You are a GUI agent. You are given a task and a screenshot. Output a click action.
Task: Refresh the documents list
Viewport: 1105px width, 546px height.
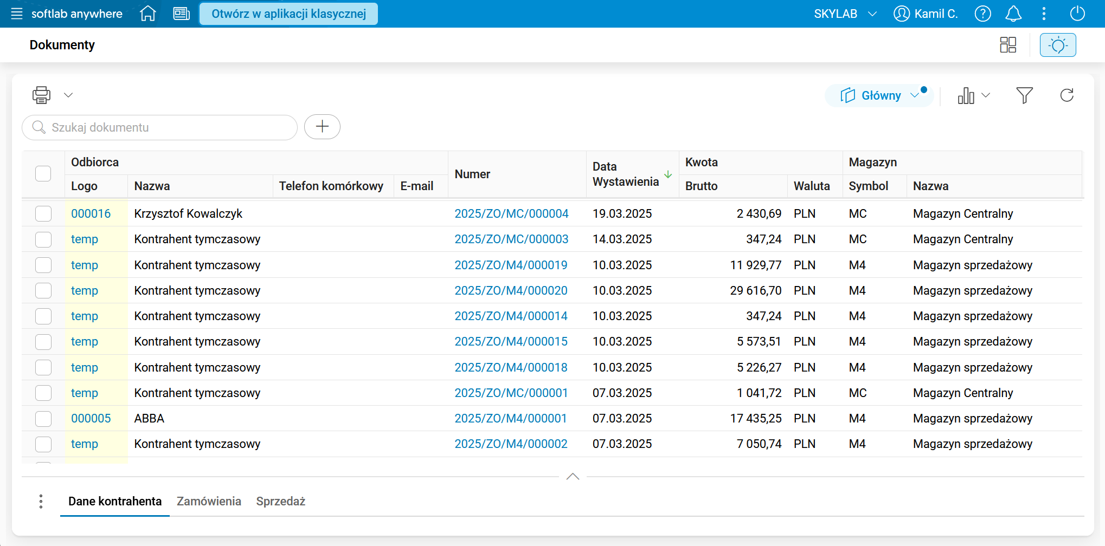[1067, 95]
